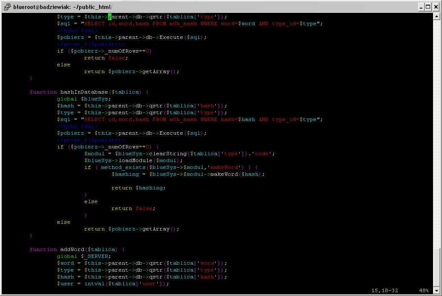Viewport: 442px width, 296px height.
Task: Click the line 'global $_SERVER;'
Action: point(84,256)
